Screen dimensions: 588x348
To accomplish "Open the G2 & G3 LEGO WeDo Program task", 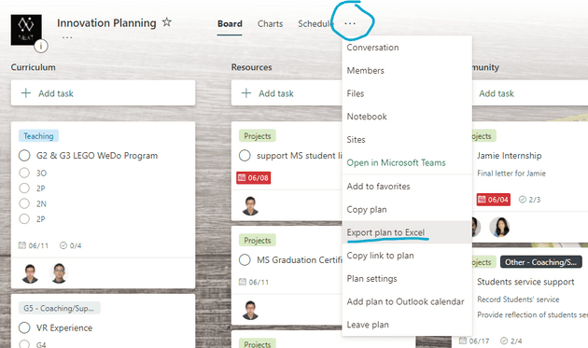I will point(97,155).
